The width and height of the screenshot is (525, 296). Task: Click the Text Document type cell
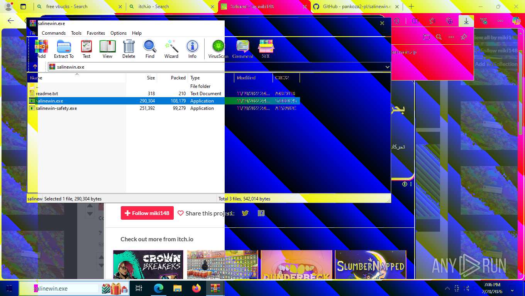[x=206, y=94]
